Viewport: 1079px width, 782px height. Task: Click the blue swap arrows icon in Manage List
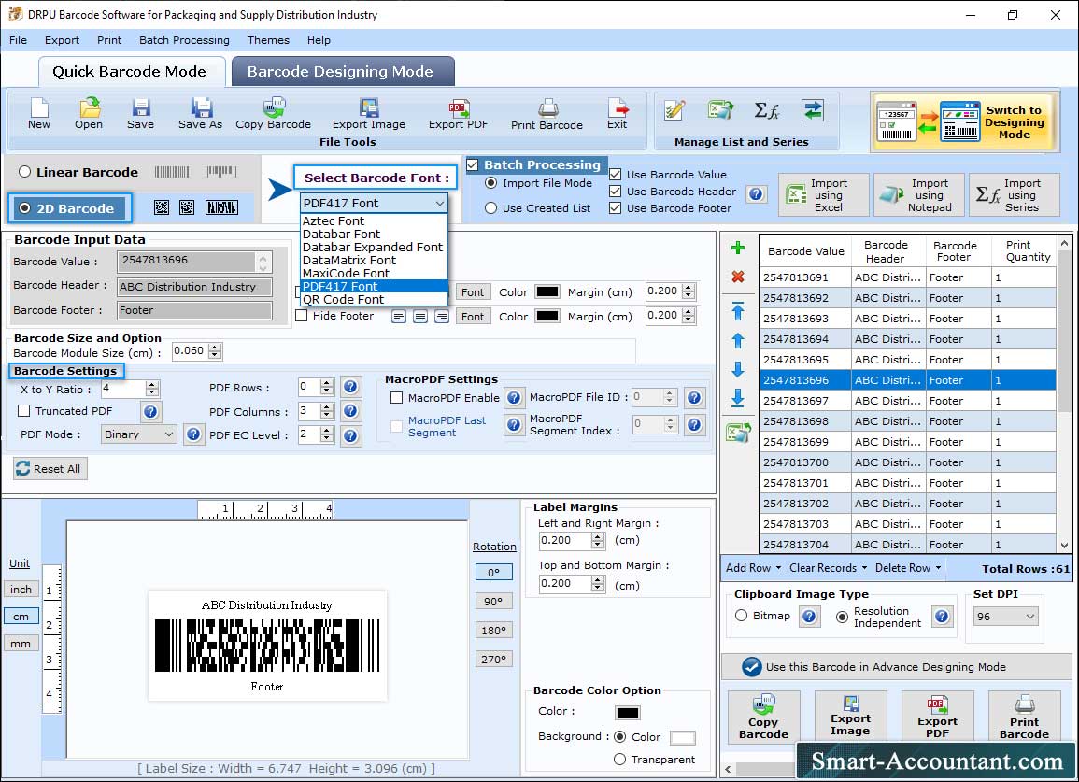coord(813,110)
